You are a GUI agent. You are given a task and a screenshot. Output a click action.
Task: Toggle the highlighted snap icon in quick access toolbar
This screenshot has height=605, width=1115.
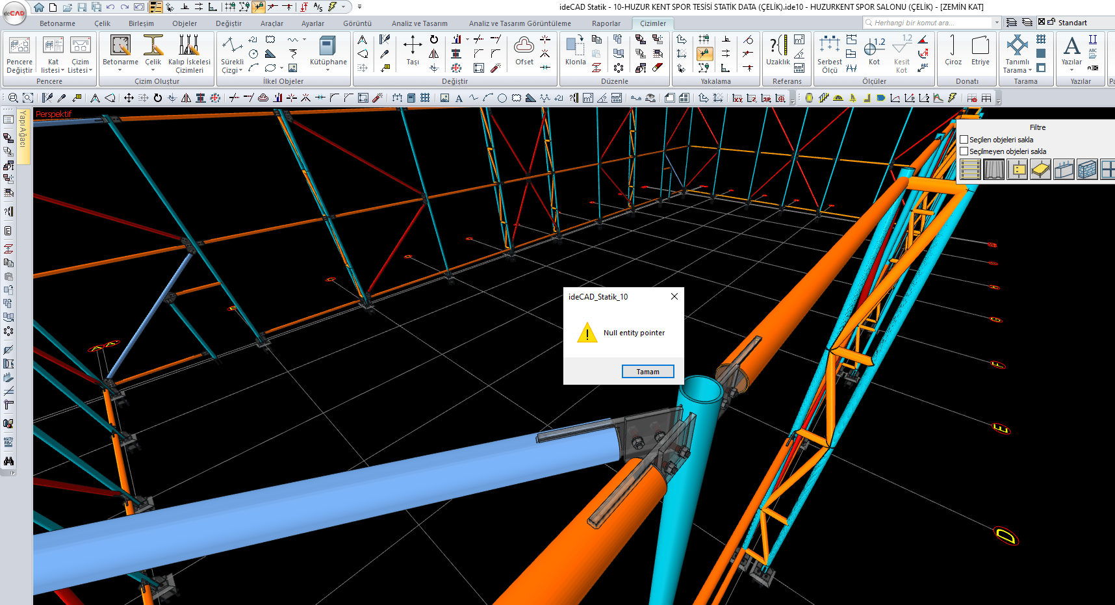click(259, 7)
